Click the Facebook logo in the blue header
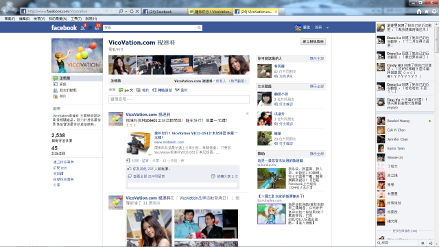The width and height of the screenshot is (439, 247). click(64, 27)
